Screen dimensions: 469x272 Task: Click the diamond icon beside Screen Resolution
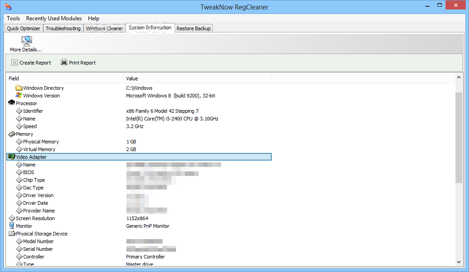[12, 218]
